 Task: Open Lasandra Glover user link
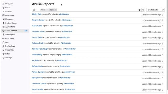coord(38,32)
